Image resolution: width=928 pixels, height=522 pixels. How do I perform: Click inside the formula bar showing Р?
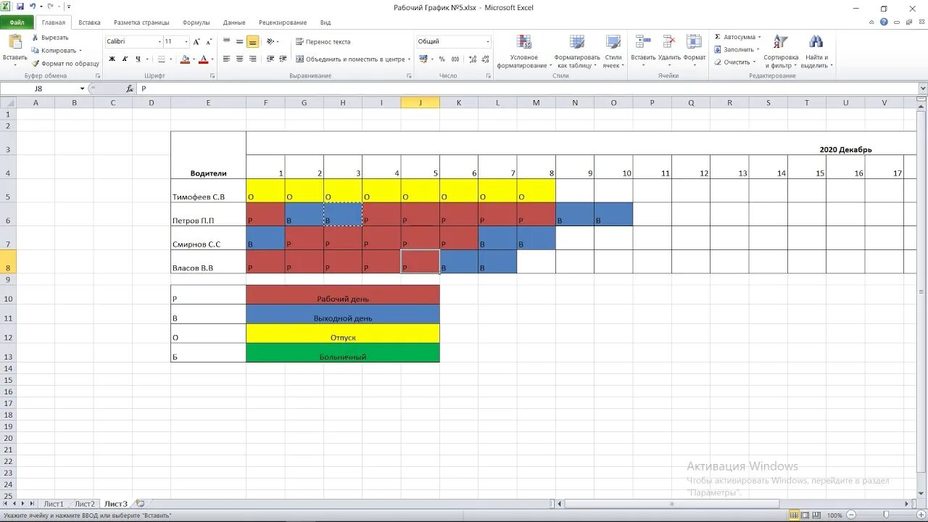pyautogui.click(x=527, y=88)
